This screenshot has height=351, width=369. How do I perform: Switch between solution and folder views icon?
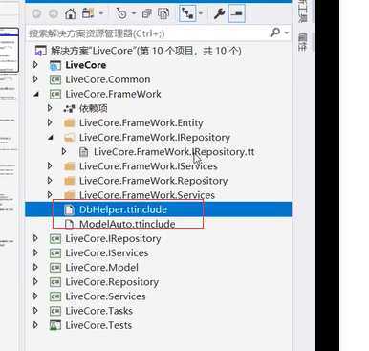88,13
